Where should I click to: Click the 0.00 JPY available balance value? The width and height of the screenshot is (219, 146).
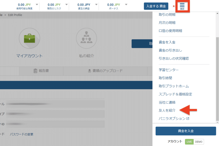click(24, 5)
